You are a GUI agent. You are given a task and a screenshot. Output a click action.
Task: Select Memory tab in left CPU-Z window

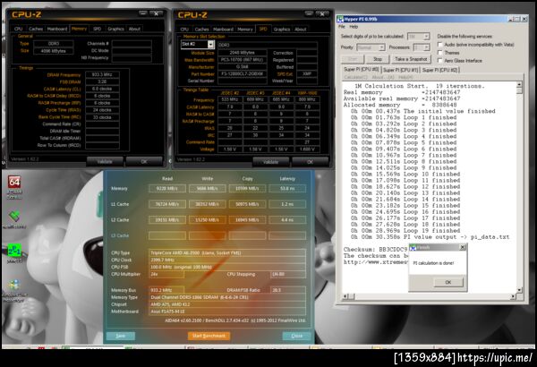pyautogui.click(x=79, y=29)
